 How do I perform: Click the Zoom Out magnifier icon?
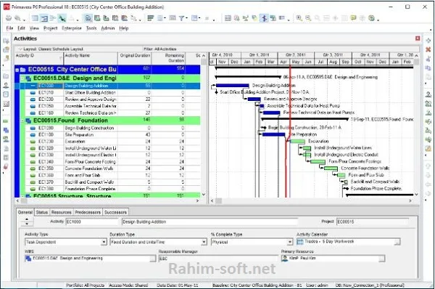308,18
